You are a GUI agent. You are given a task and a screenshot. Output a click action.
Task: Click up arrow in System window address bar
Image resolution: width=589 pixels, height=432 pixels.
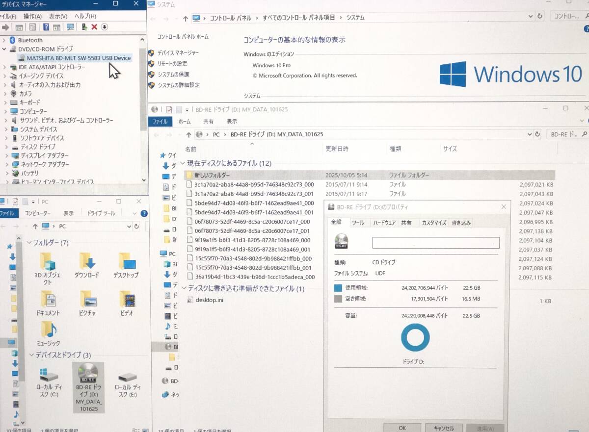pyautogui.click(x=185, y=19)
